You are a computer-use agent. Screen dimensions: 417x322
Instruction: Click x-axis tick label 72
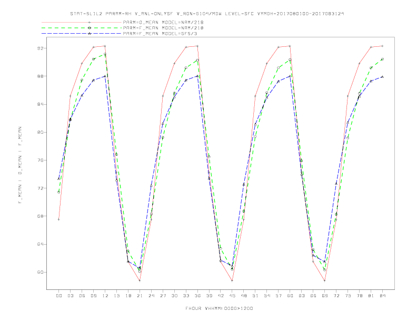coord(336,296)
